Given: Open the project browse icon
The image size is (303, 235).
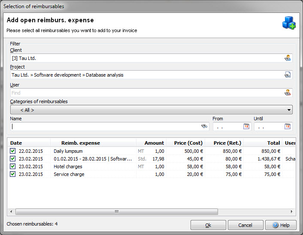Looking at the screenshot, I should pos(288,75).
